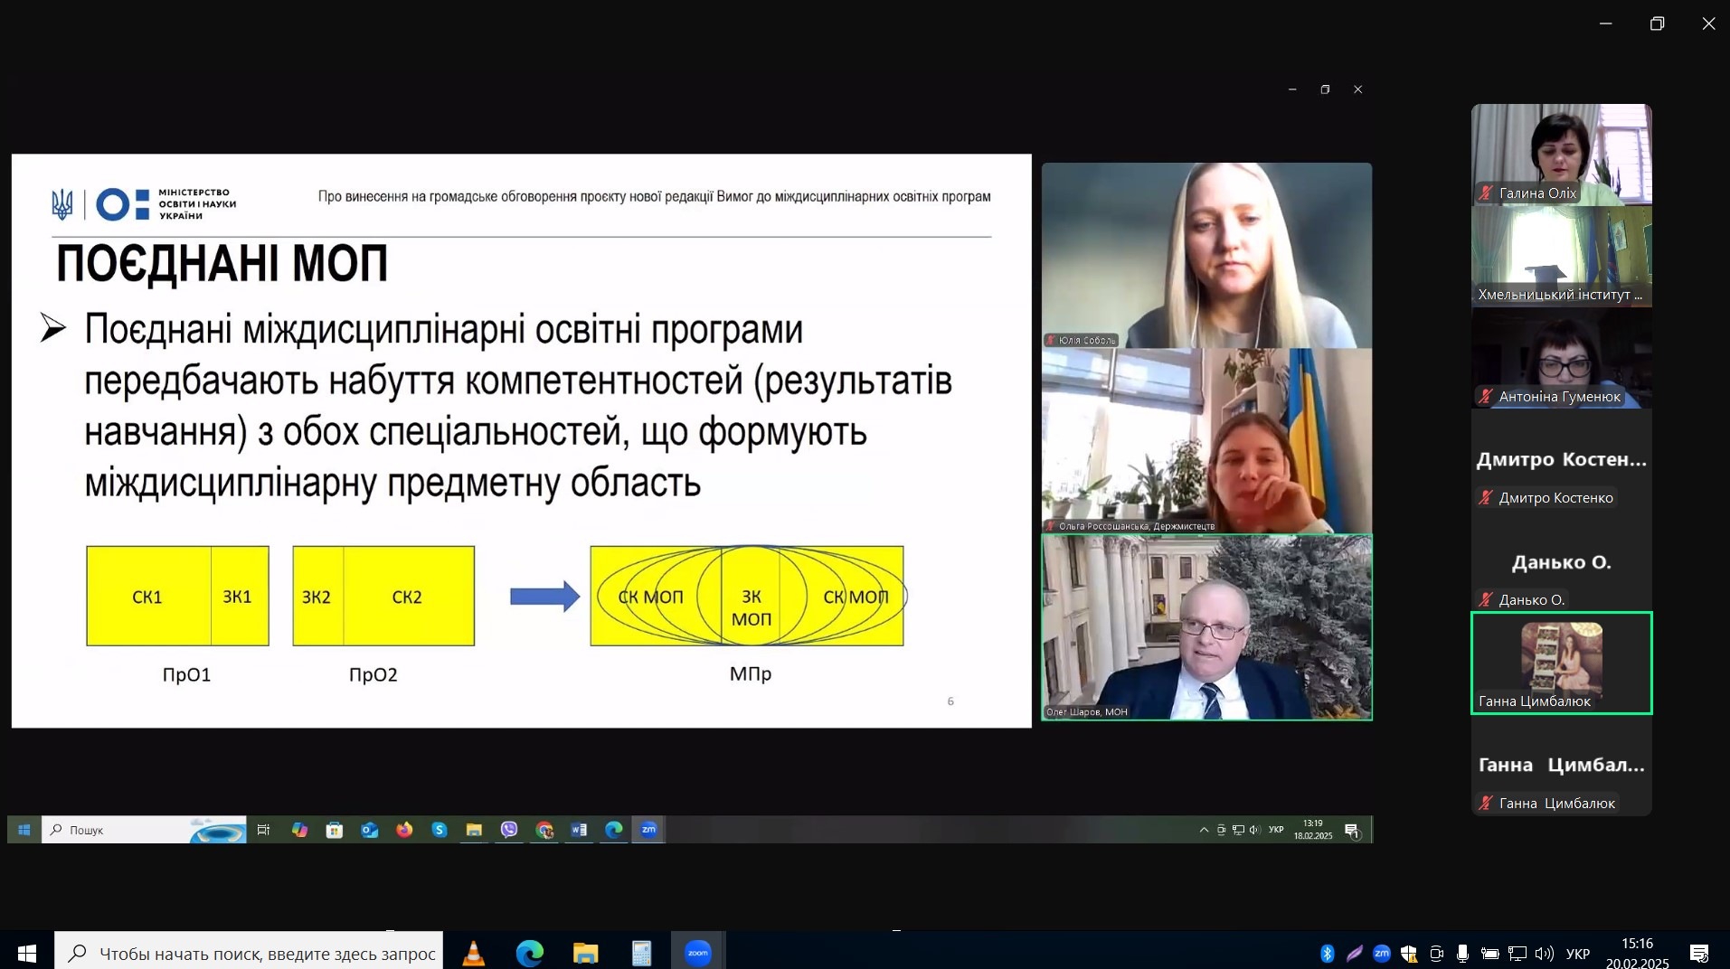Open File Explorer on the bottom Russian-language taskbar
This screenshot has width=1730, height=969.
point(585,953)
